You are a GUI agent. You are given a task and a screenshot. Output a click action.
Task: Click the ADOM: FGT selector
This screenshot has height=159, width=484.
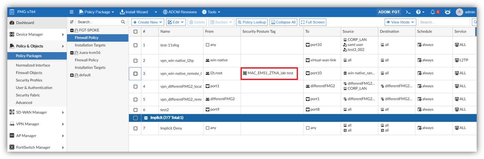[389, 12]
